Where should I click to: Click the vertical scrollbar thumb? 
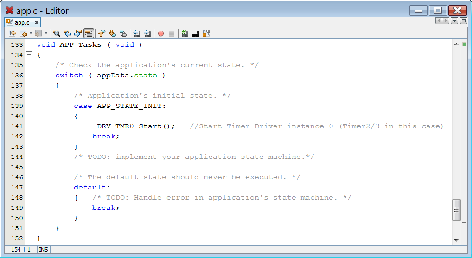coord(457,210)
